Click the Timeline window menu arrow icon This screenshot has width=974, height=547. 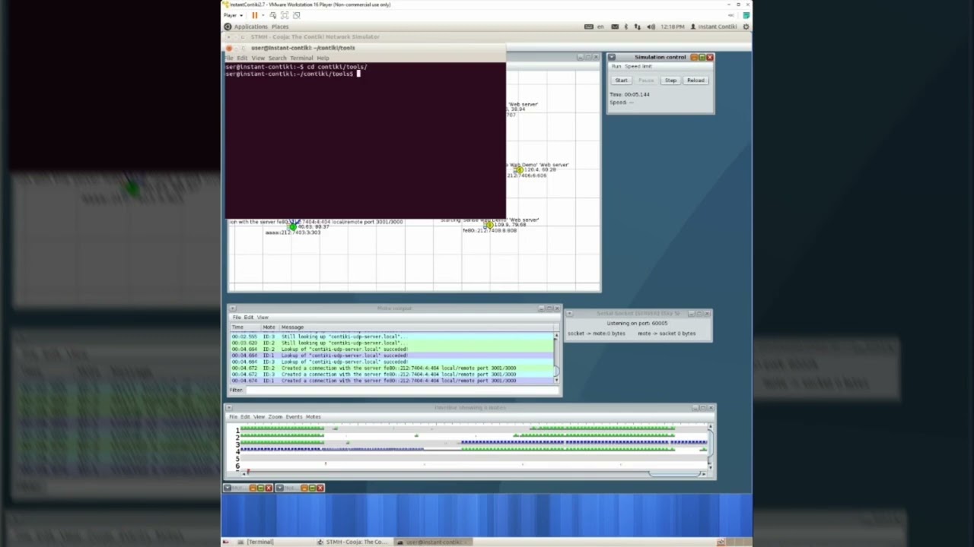228,408
